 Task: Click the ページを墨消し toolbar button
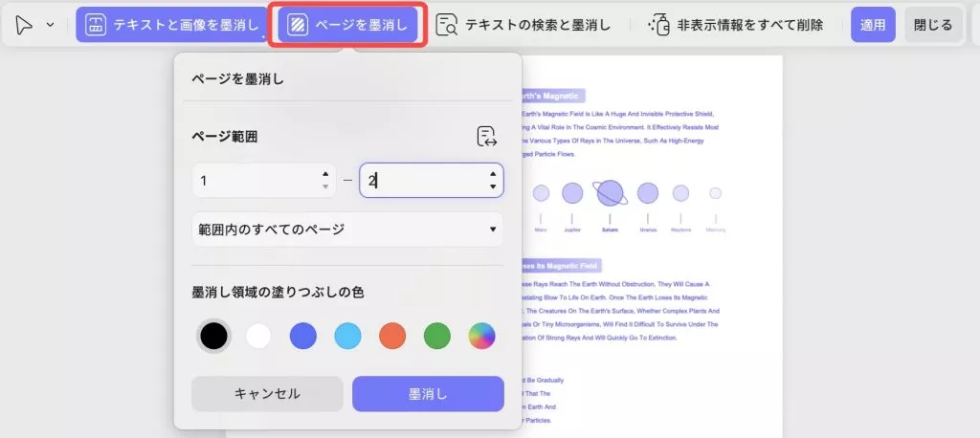tap(347, 25)
